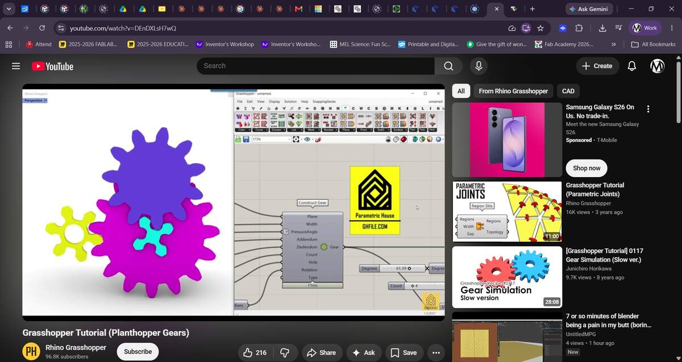
Task: Go back in browser history
Action: click(x=10, y=28)
